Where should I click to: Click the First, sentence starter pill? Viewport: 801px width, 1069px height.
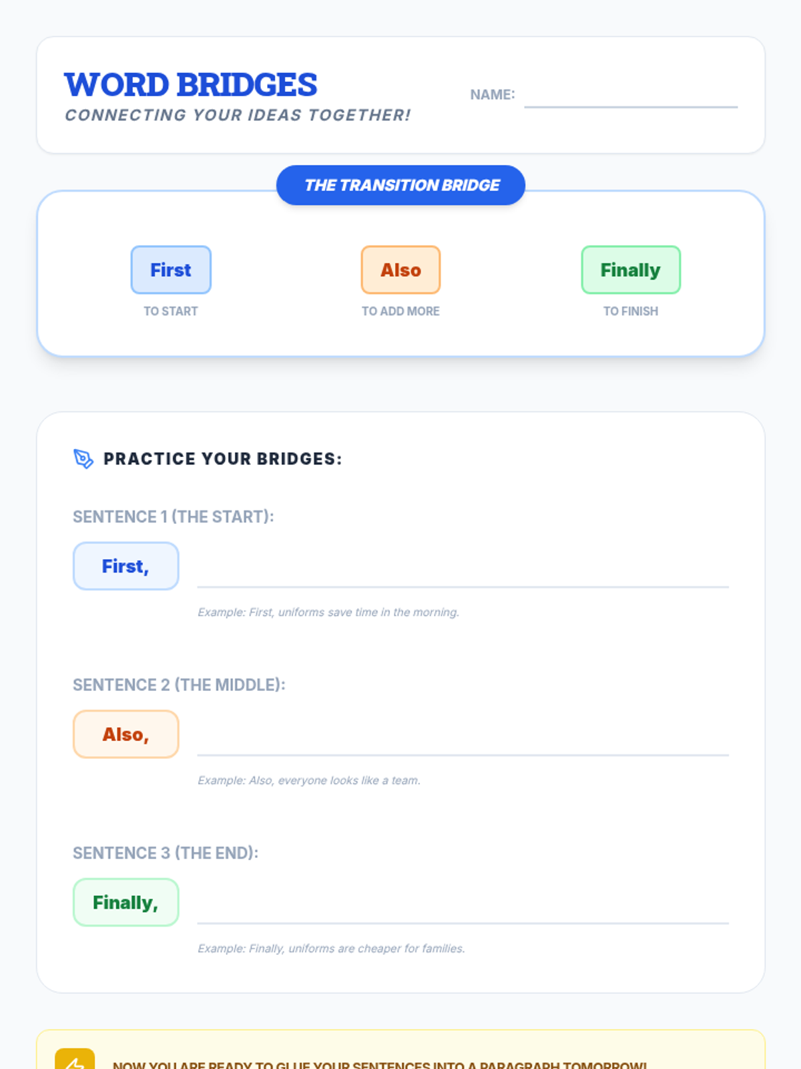tap(125, 566)
